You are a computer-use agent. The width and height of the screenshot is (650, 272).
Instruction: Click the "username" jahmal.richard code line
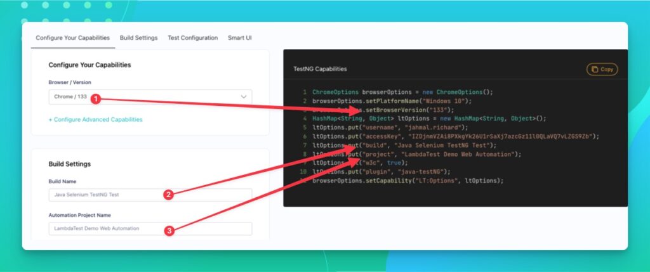390,127
